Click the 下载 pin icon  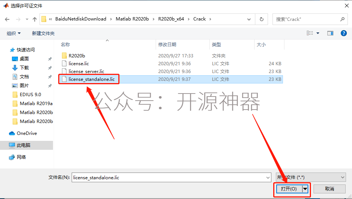50,68
